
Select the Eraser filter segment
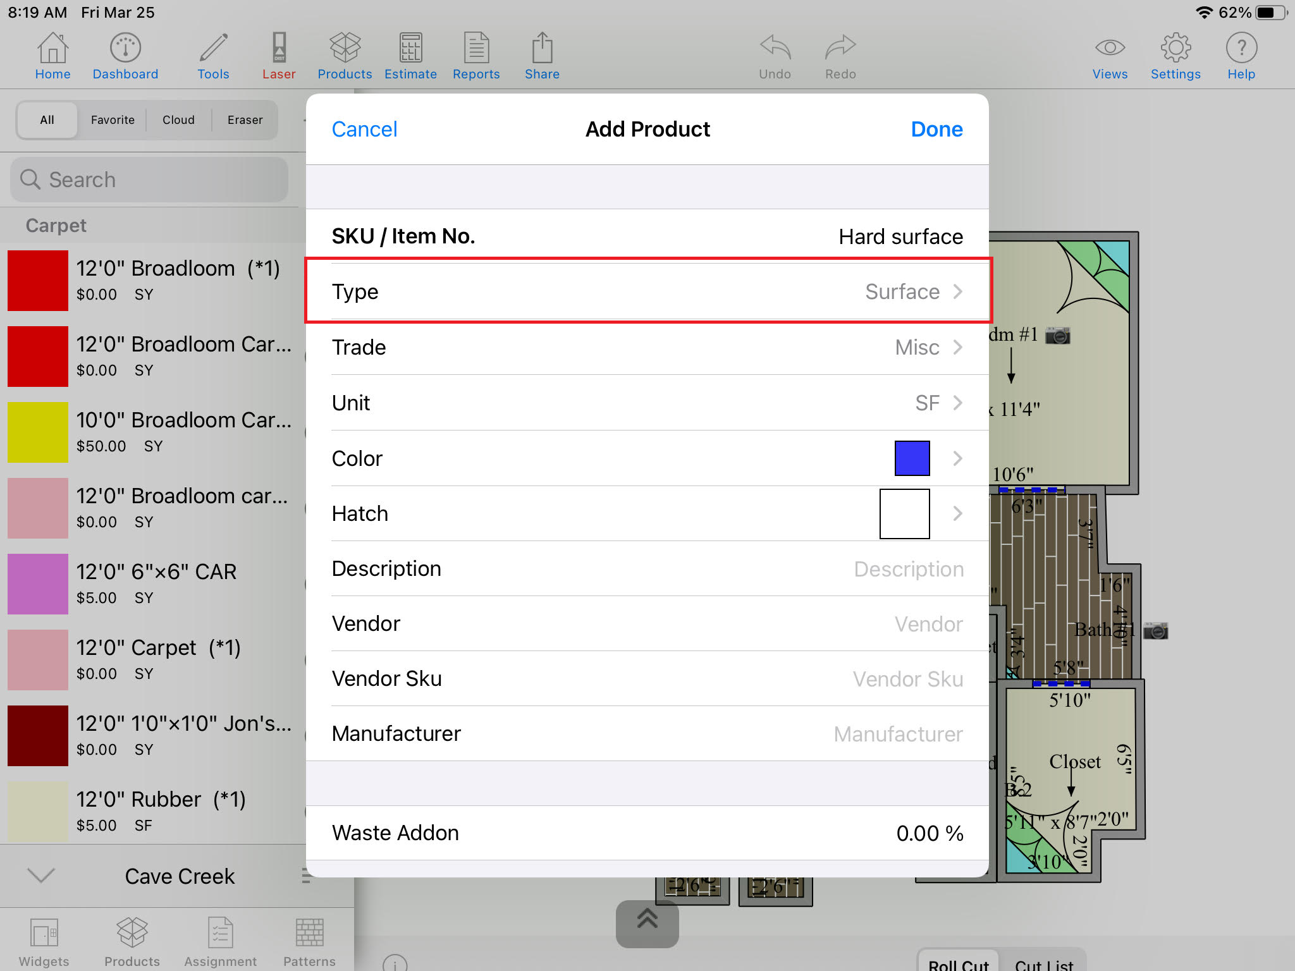pos(245,120)
